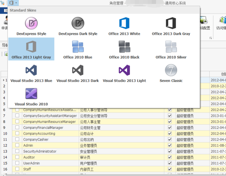Click the Standard Skins gallery header
The width and height of the screenshot is (226, 176).
[104, 10]
